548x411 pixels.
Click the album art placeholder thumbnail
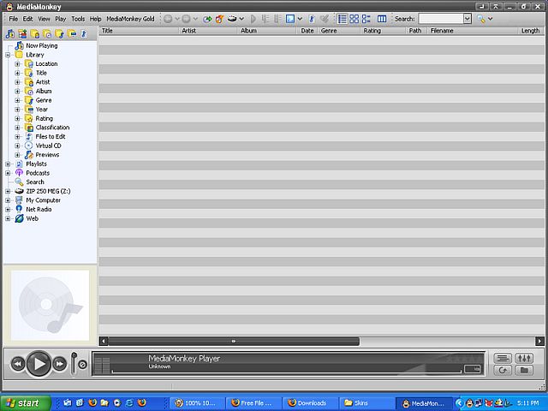50,305
